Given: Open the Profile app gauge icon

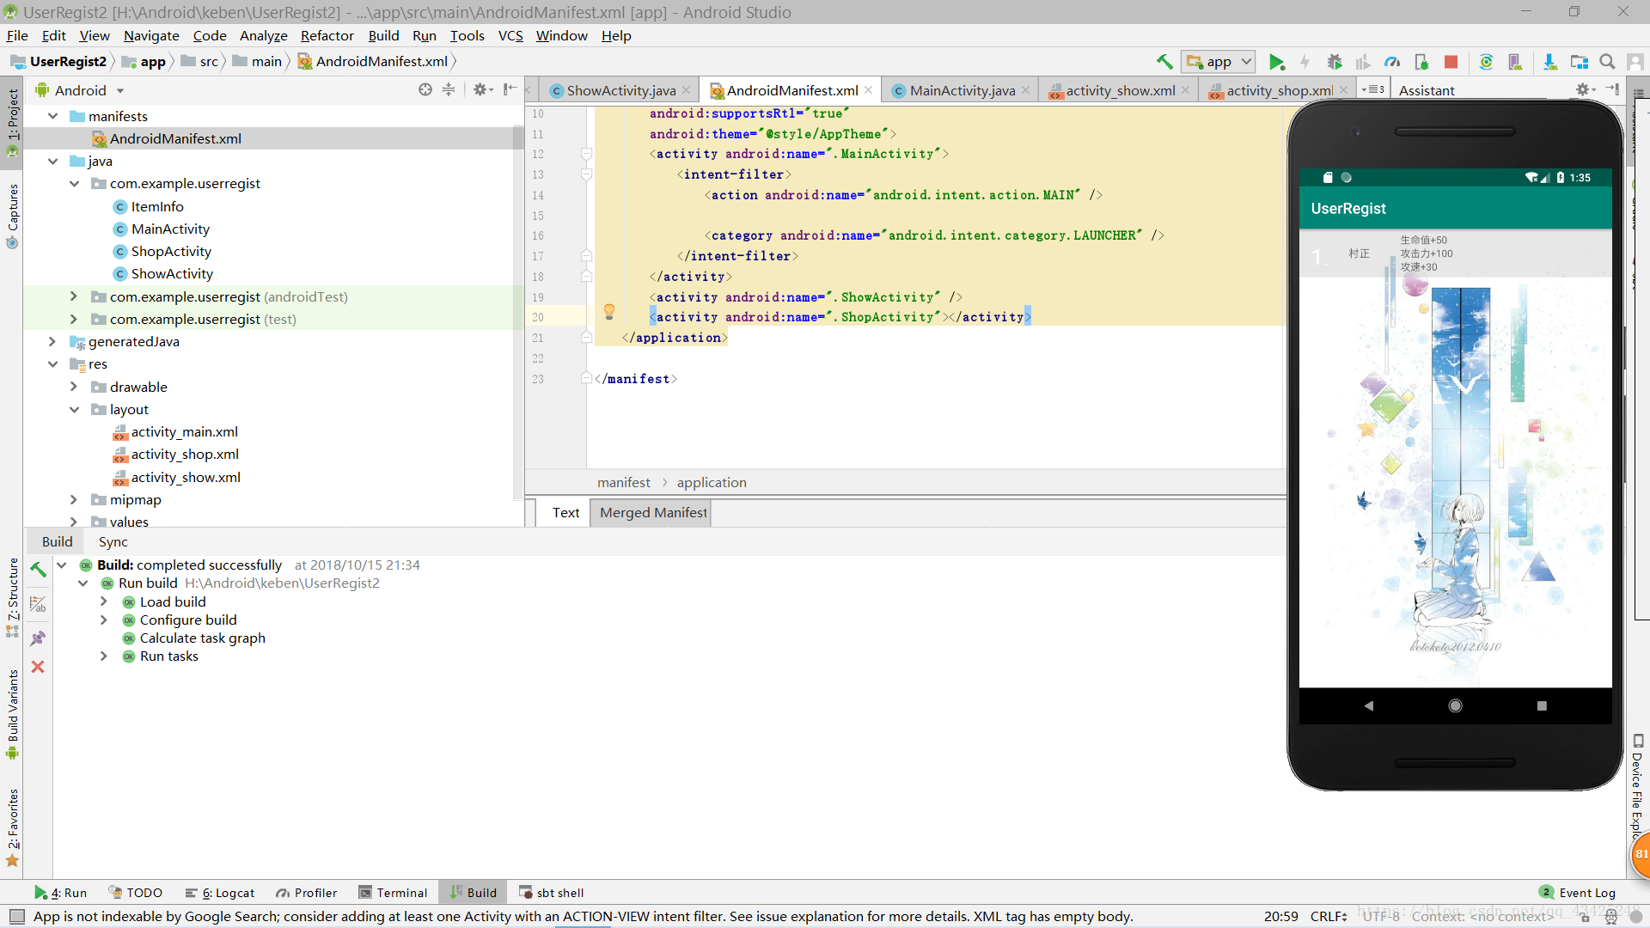Looking at the screenshot, I should pyautogui.click(x=1392, y=62).
